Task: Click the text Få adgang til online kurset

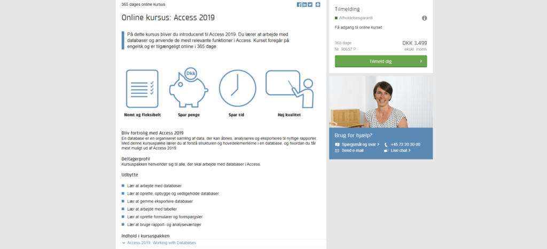Action: click(358, 27)
